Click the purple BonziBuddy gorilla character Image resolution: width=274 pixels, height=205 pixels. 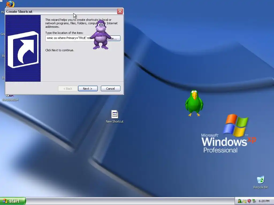point(101,35)
